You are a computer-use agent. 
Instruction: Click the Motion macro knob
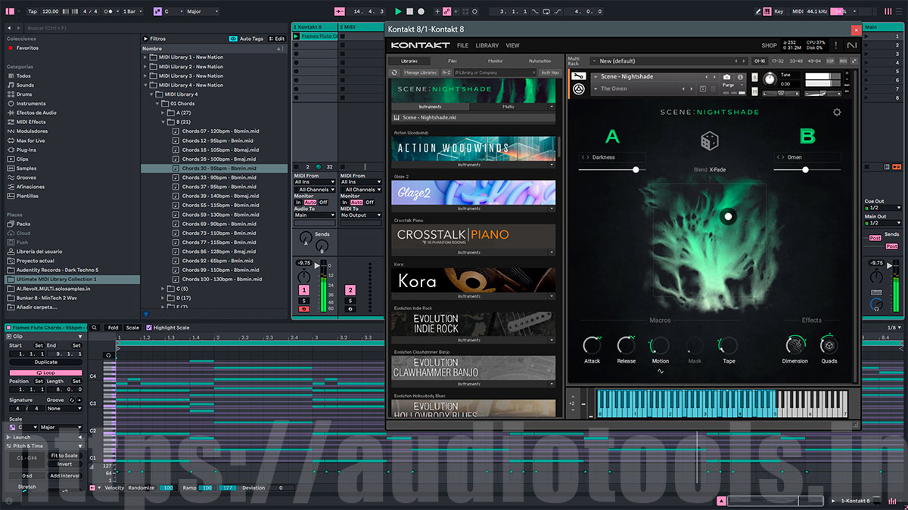click(660, 345)
